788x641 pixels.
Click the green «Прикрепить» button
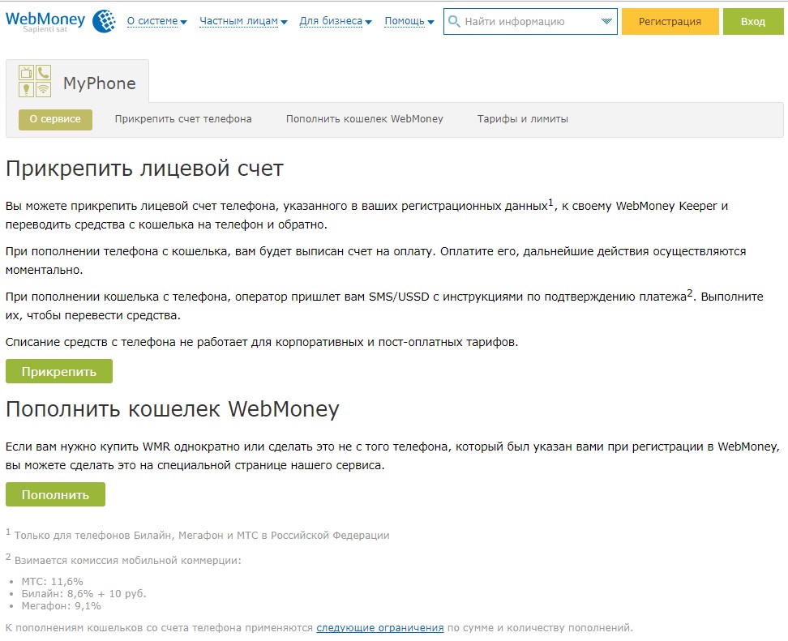pyautogui.click(x=59, y=372)
